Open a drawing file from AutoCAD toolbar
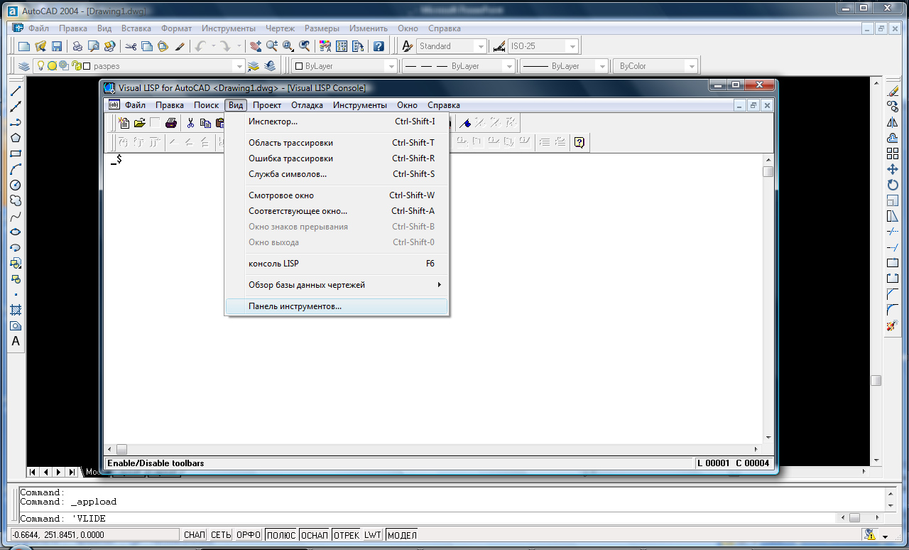 (x=40, y=46)
